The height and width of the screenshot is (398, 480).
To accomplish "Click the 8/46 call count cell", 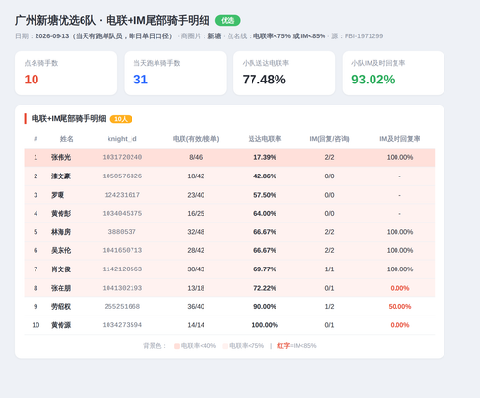I will 196,157.
